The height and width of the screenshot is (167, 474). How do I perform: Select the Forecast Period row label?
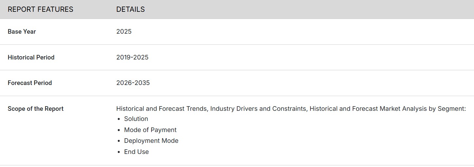30,83
